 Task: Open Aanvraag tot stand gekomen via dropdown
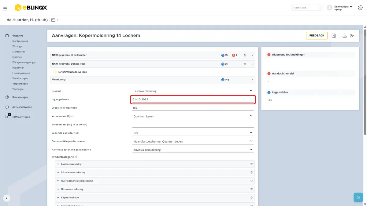(193, 150)
